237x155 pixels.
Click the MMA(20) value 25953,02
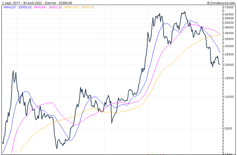tap(25, 7)
